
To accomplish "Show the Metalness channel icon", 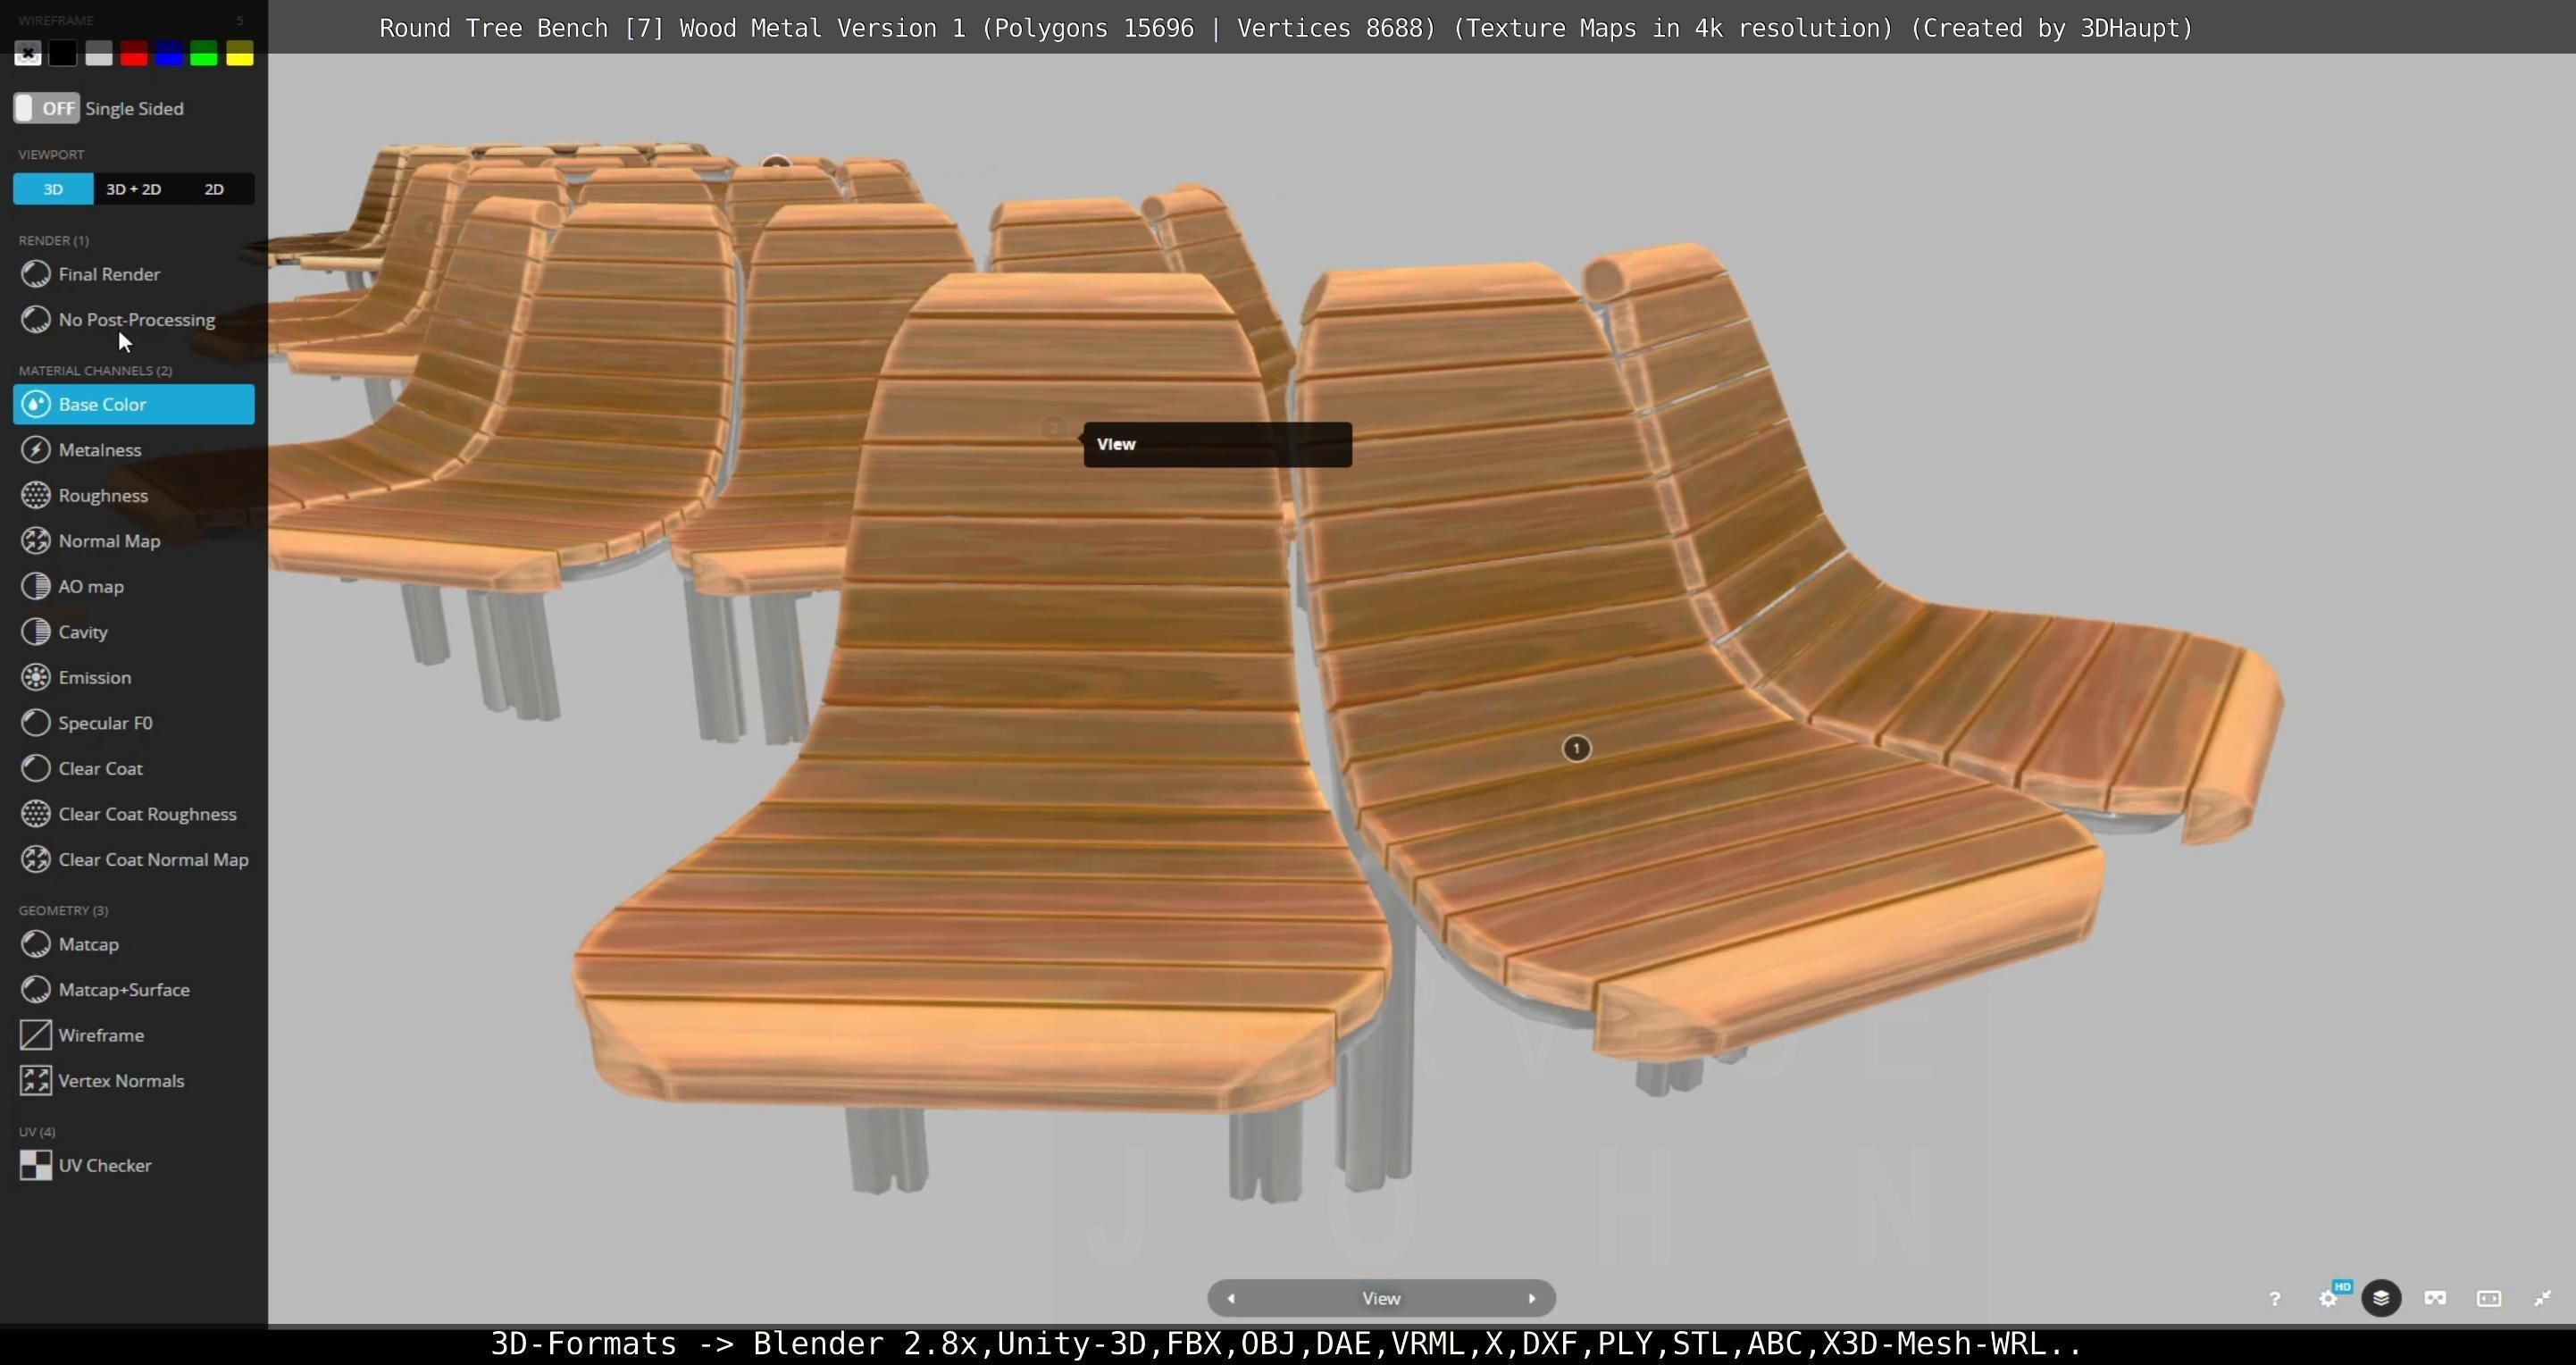I will (x=36, y=450).
